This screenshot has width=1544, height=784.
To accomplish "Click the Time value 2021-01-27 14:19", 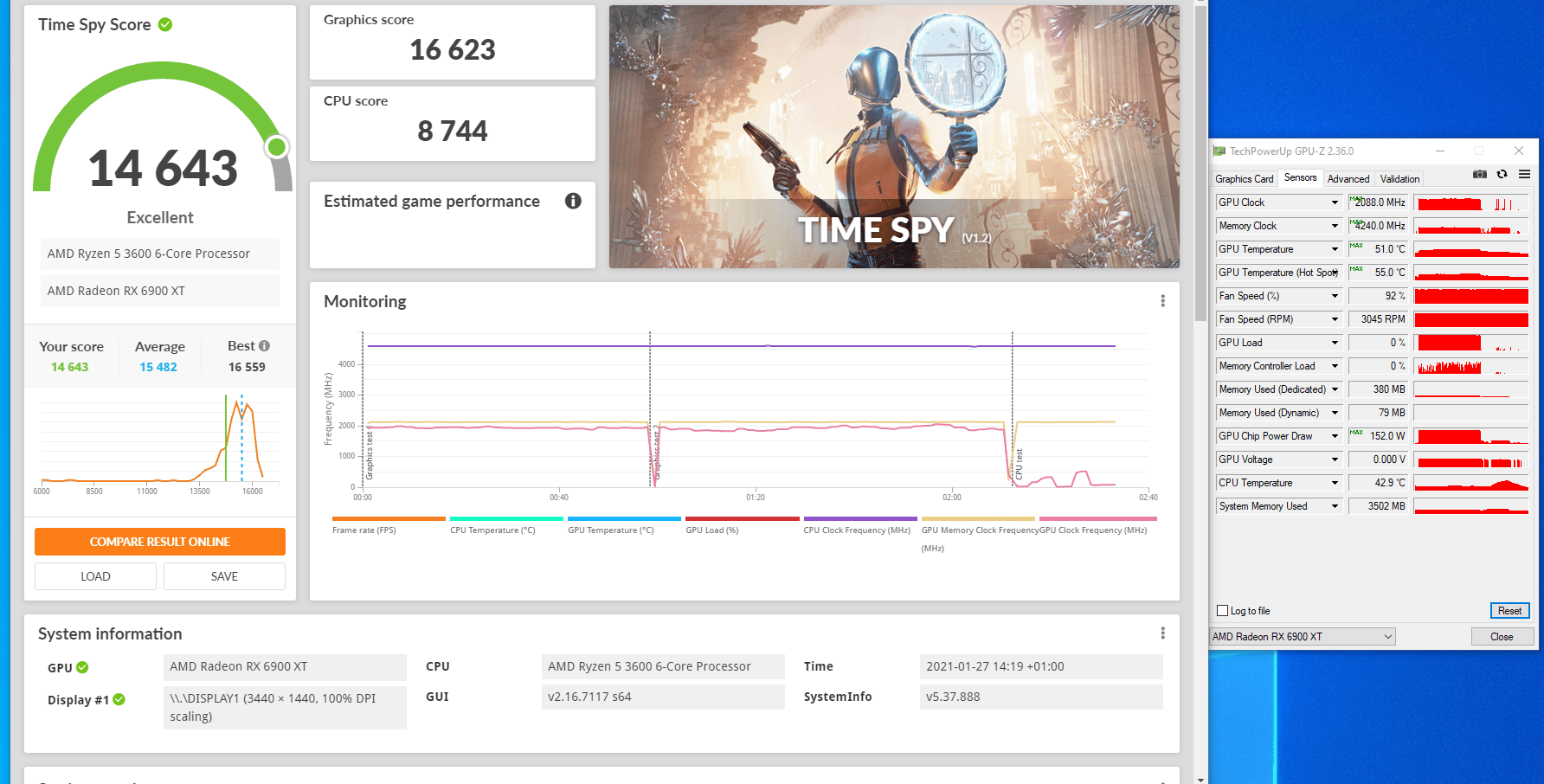I will click(x=1041, y=666).
